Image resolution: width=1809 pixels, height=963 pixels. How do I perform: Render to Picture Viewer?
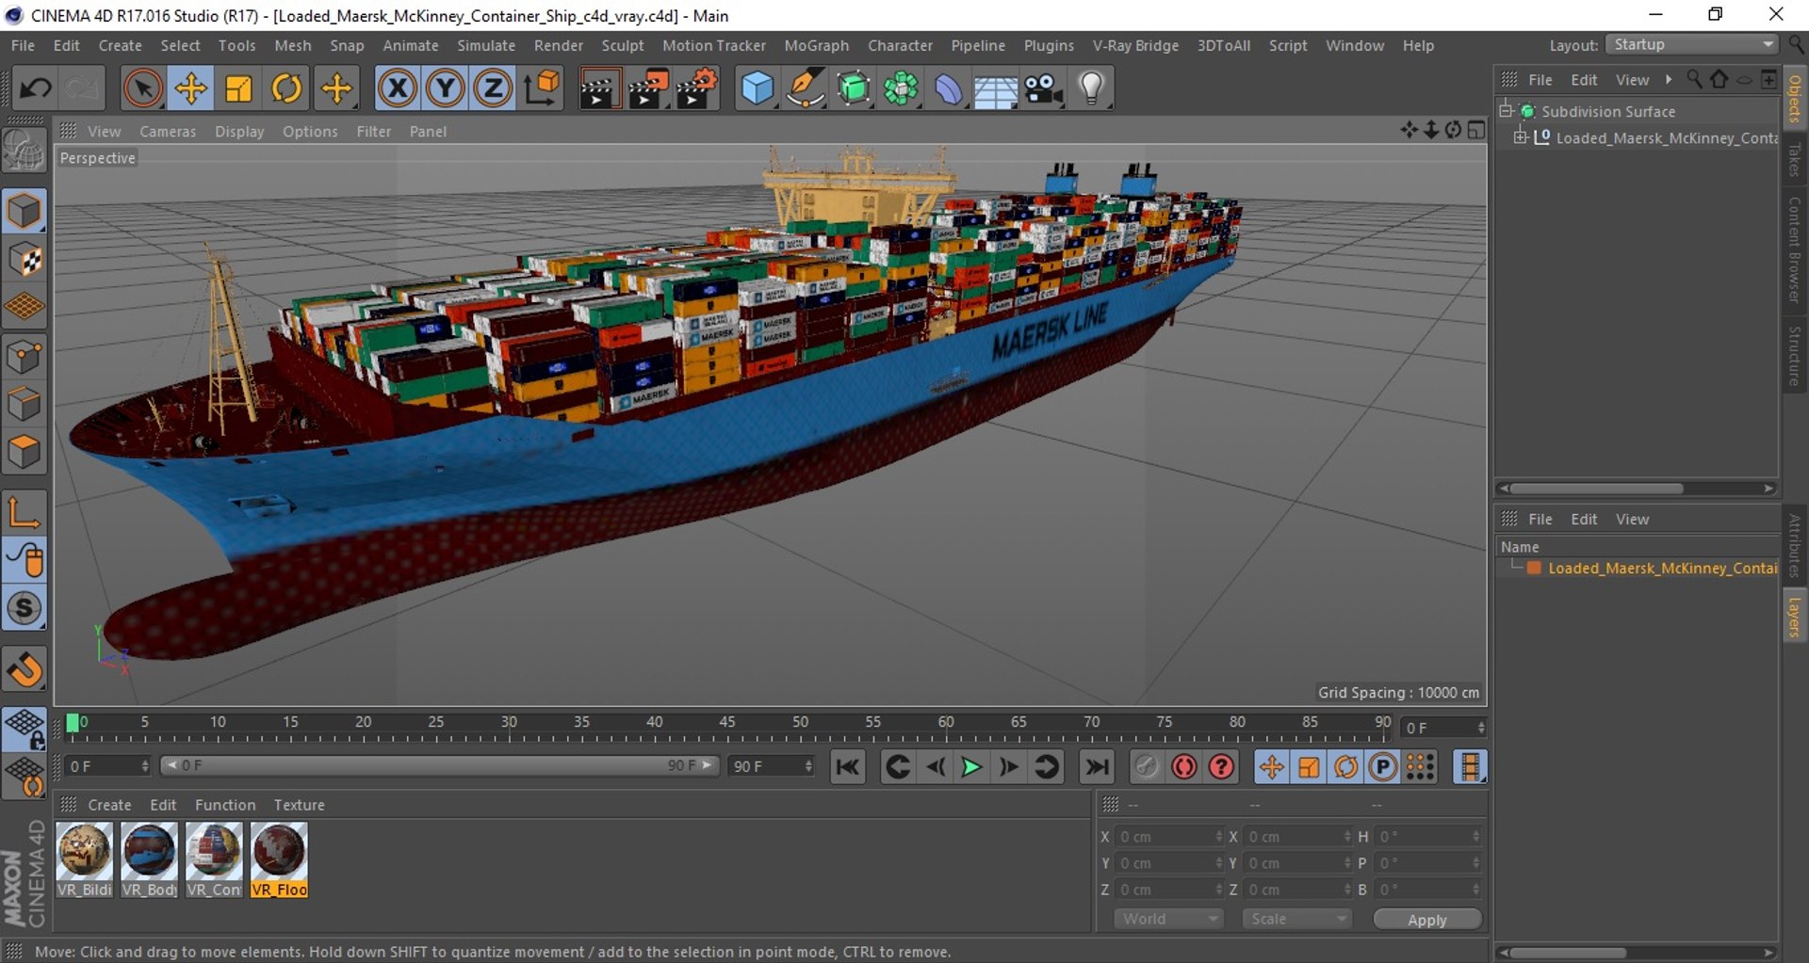click(648, 88)
